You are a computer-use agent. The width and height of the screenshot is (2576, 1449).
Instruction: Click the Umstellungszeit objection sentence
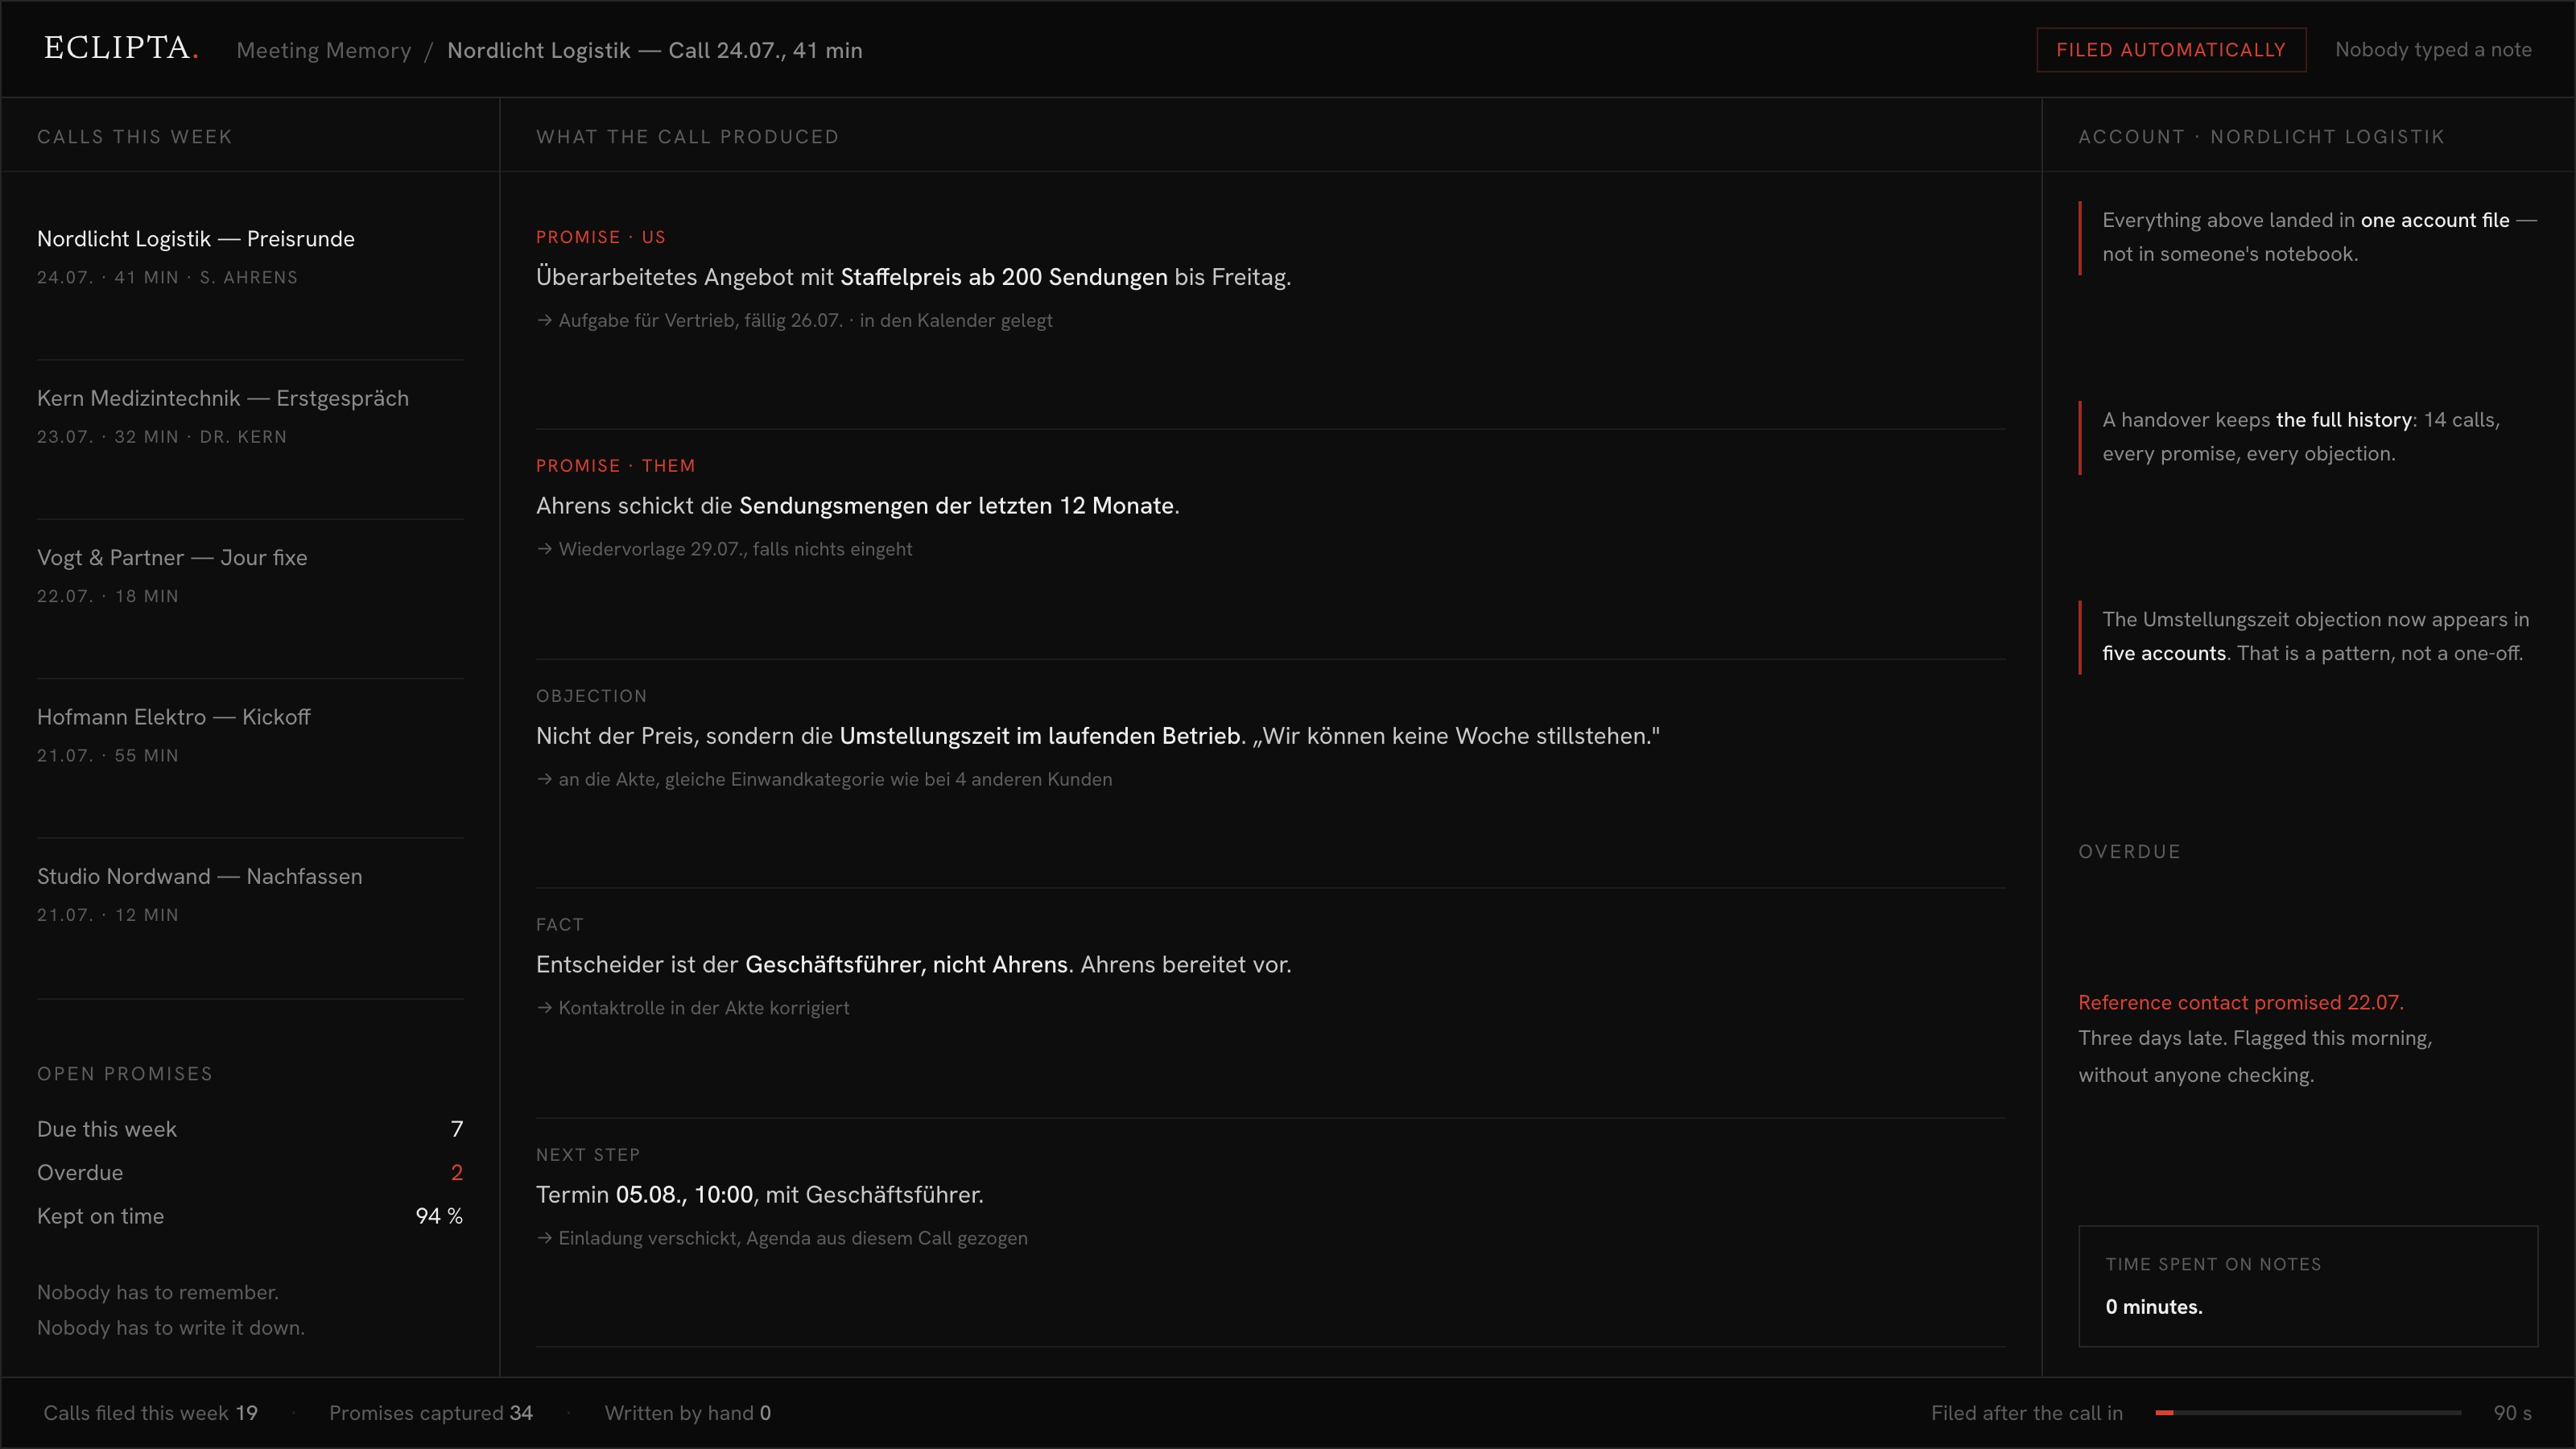coord(1097,736)
